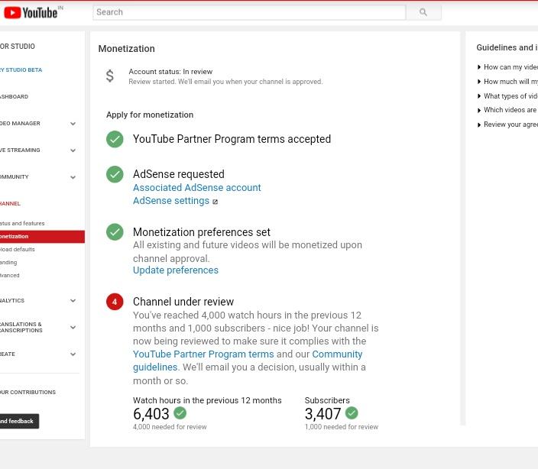Focus the Search input field
538x469 pixels.
(249, 12)
